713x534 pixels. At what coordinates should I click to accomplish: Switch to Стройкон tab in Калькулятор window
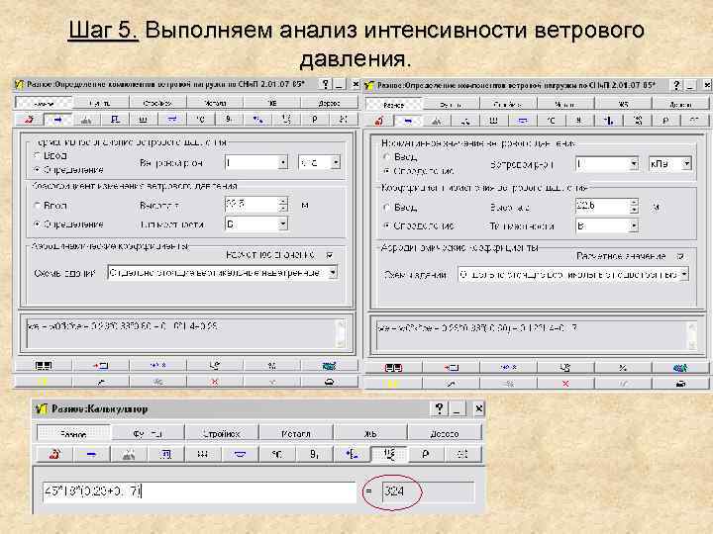[222, 434]
